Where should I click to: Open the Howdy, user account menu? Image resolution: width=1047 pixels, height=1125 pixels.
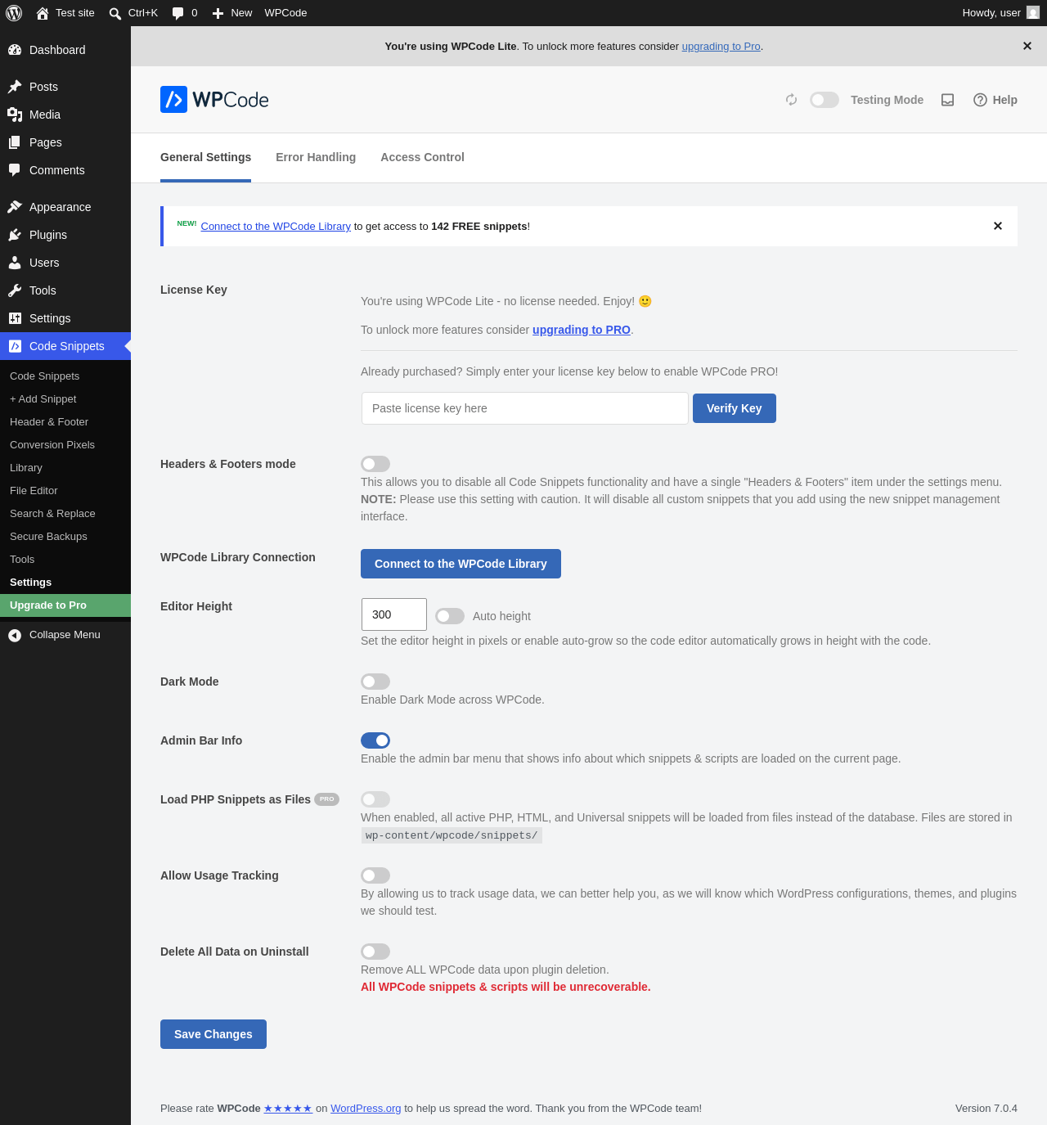1000,13
